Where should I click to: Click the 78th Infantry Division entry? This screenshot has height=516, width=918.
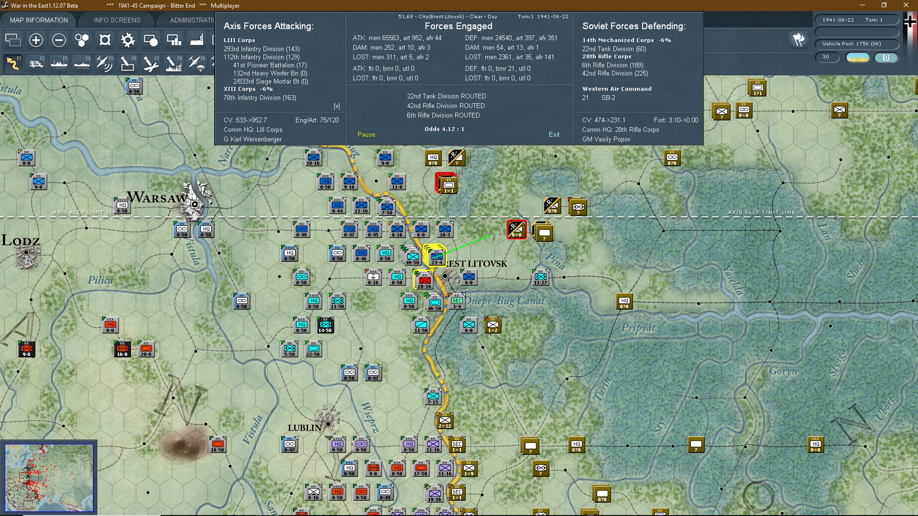(260, 98)
